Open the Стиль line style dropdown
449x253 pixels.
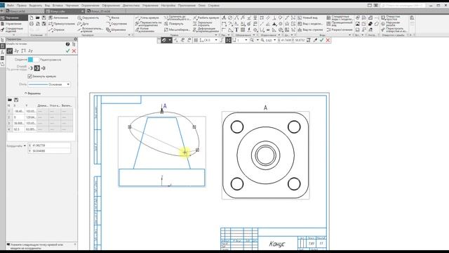click(x=49, y=84)
